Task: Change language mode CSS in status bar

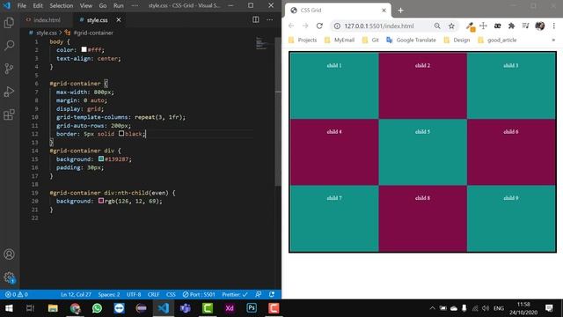Action: [171, 294]
